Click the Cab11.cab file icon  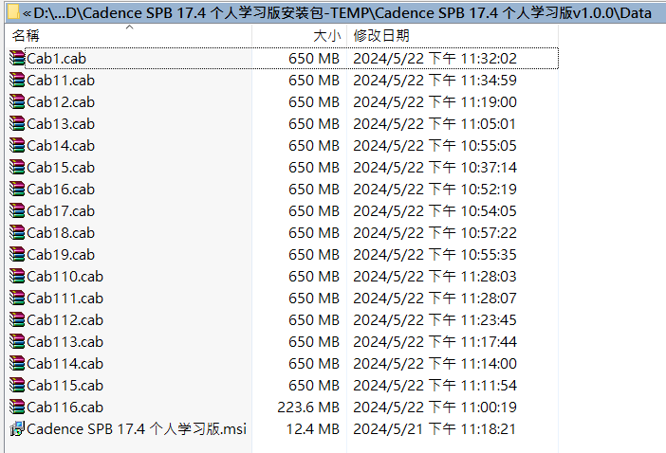17,80
